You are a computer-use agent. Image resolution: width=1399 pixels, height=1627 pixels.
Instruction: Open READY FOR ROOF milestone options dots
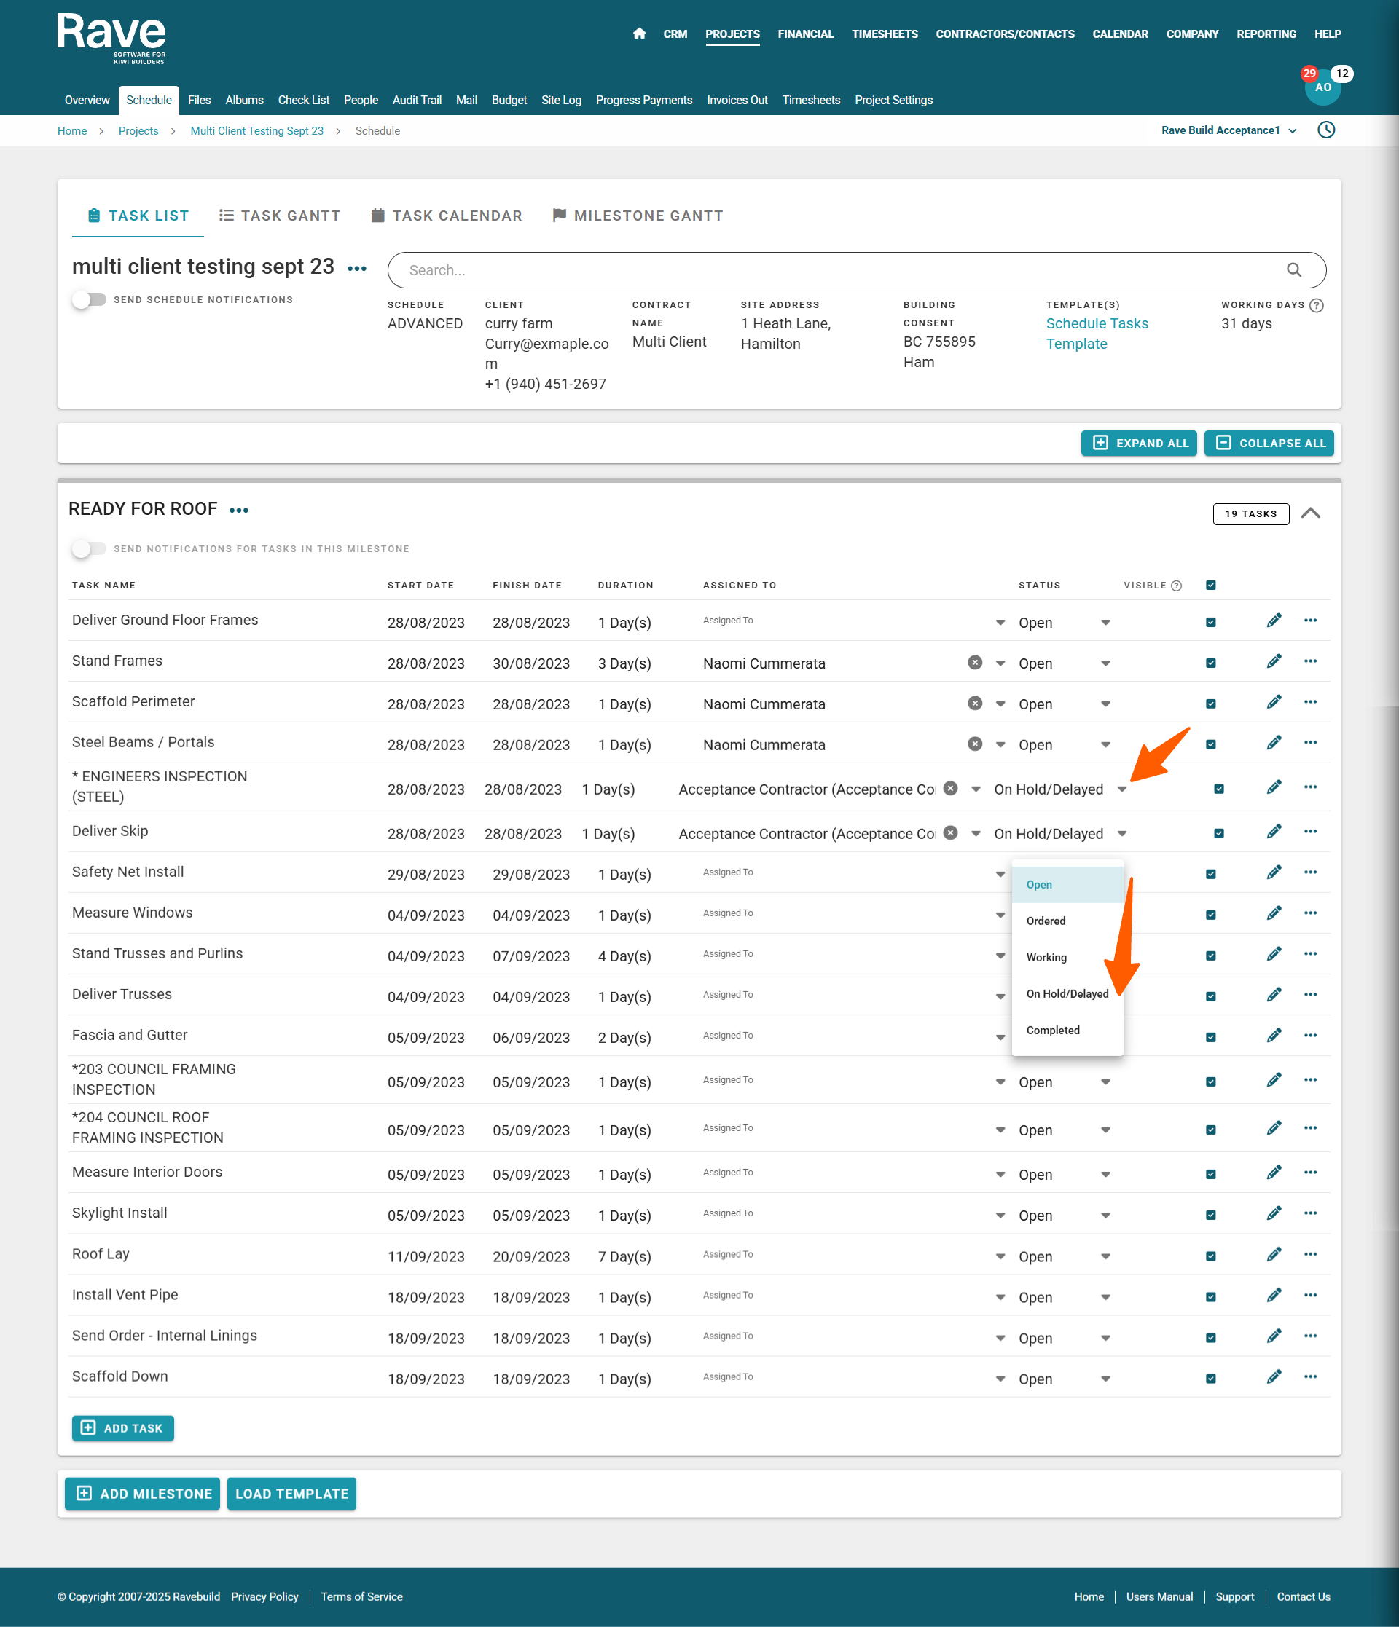(x=239, y=511)
